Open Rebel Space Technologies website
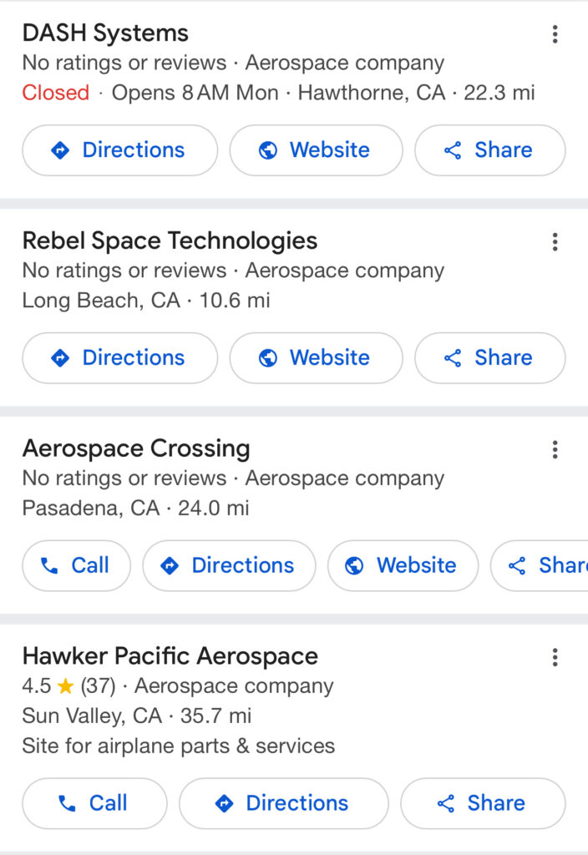Screen dimensions: 588x855 coord(316,357)
